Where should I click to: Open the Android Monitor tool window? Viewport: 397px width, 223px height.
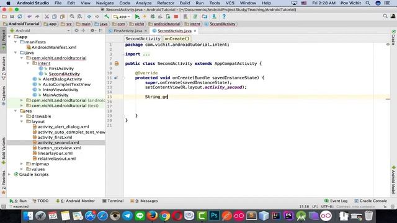(x=76, y=201)
